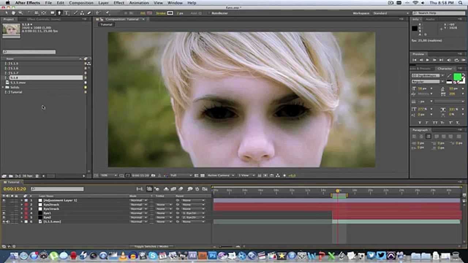Select the Brush tool
468x263 pixels.
click(x=75, y=13)
